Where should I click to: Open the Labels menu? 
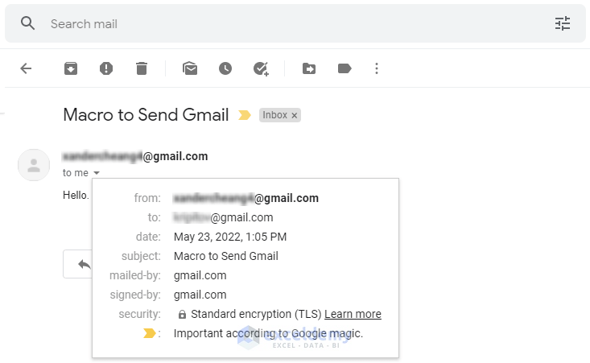pos(345,69)
